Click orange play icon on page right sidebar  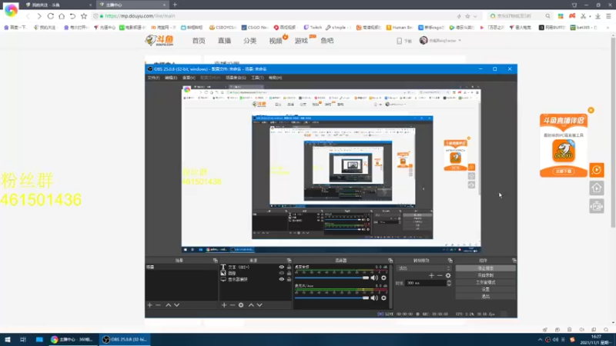(597, 170)
